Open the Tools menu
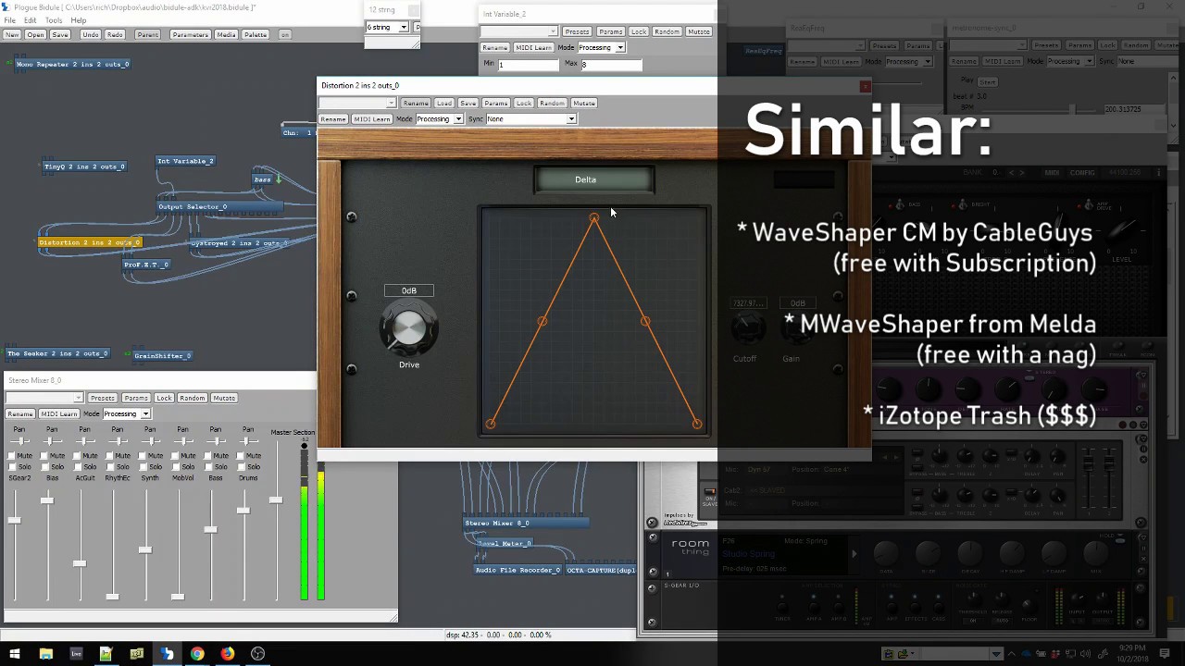The image size is (1185, 666). click(54, 20)
